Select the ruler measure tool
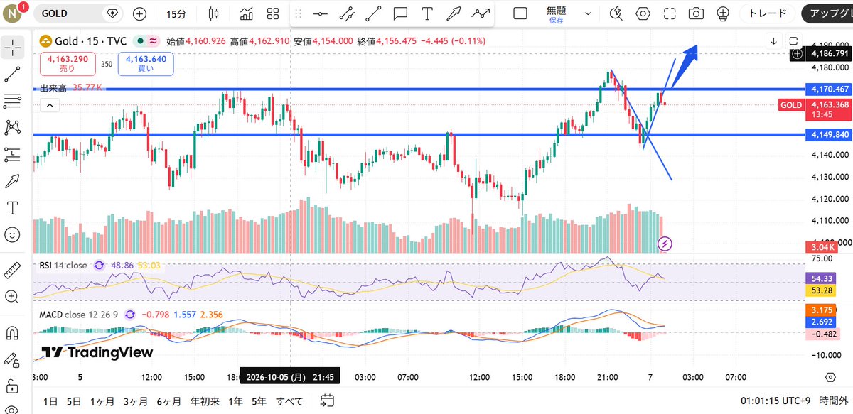Screen dimensions: 853x414 (x=12, y=270)
